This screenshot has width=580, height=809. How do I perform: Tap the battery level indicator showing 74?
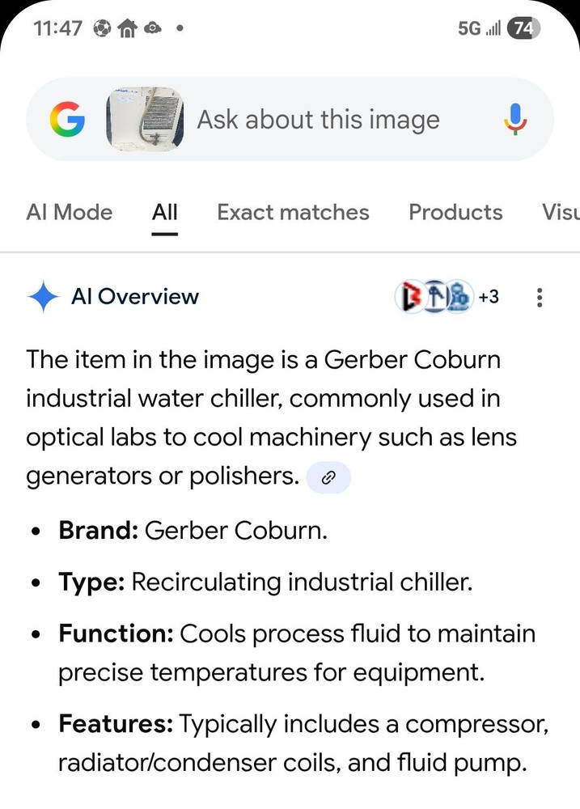[523, 28]
